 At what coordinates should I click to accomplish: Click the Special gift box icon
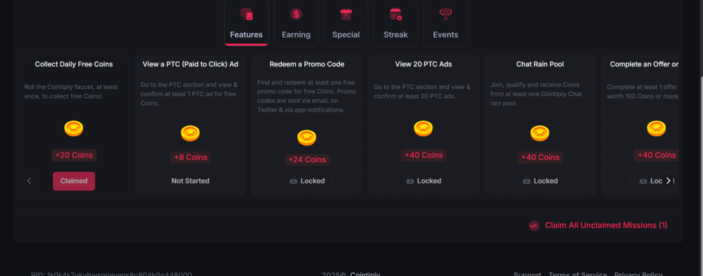(346, 14)
